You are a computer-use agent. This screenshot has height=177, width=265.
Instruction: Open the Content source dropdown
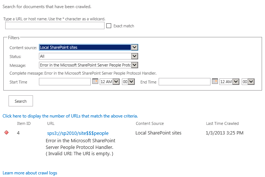click(88, 47)
